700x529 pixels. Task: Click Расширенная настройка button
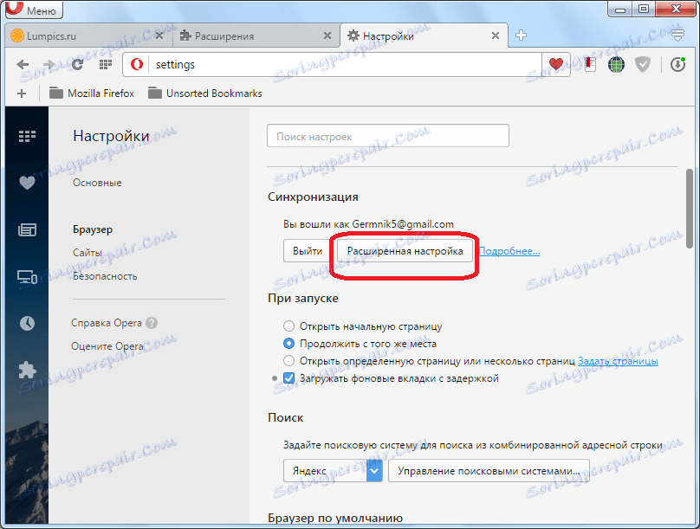[405, 251]
